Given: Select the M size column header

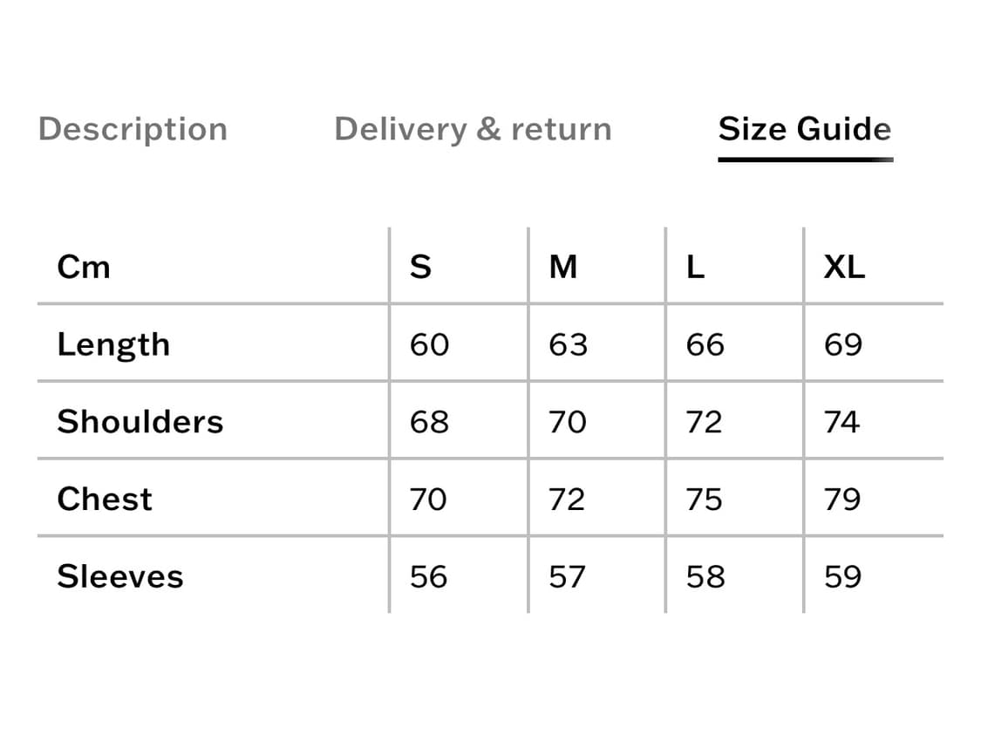Looking at the screenshot, I should tap(563, 267).
